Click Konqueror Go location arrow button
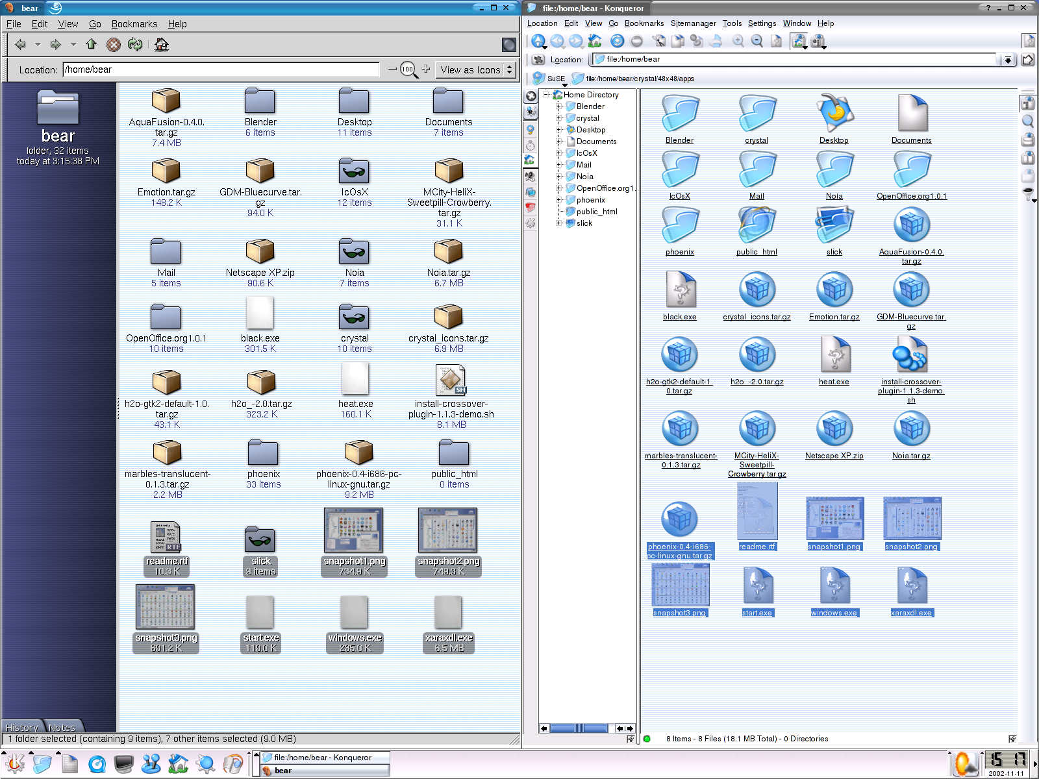Viewport: 1039px width, 779px height. (x=1027, y=60)
